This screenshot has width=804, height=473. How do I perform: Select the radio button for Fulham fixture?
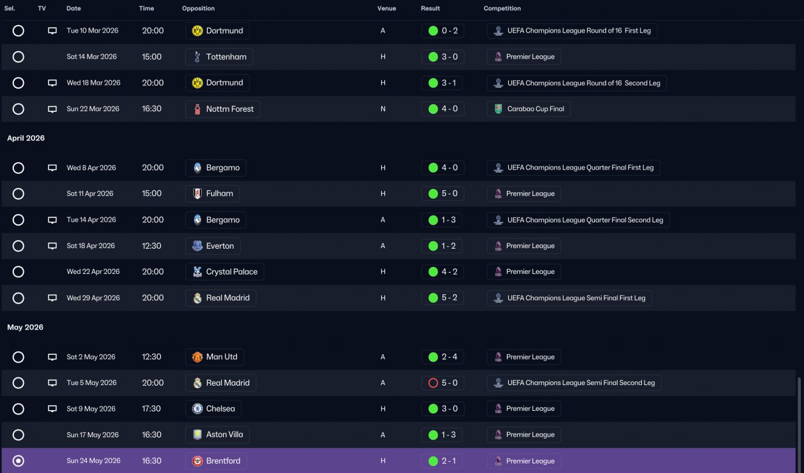point(18,193)
